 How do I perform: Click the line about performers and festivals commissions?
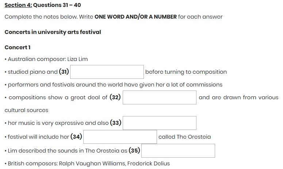click(114, 85)
